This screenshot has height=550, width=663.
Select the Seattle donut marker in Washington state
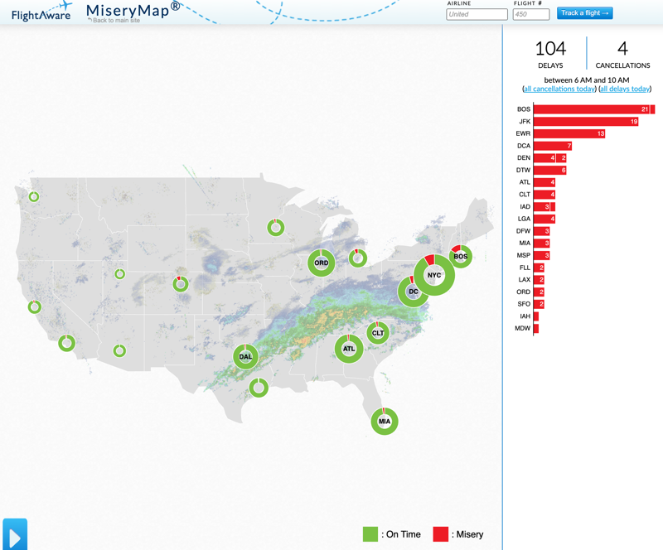[x=34, y=196]
